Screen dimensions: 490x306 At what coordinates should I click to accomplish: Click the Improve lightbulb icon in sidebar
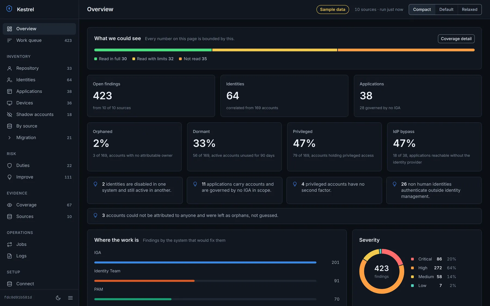(x=10, y=177)
